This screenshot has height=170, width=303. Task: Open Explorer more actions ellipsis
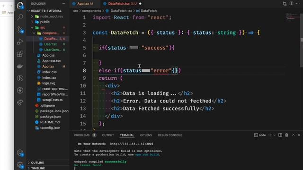(63, 4)
